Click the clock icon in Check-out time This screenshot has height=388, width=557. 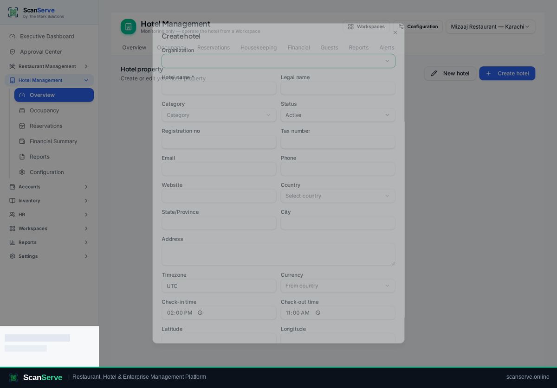coord(318,313)
